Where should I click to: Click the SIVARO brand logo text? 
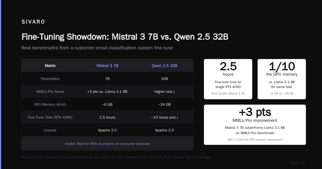pyautogui.click(x=33, y=22)
